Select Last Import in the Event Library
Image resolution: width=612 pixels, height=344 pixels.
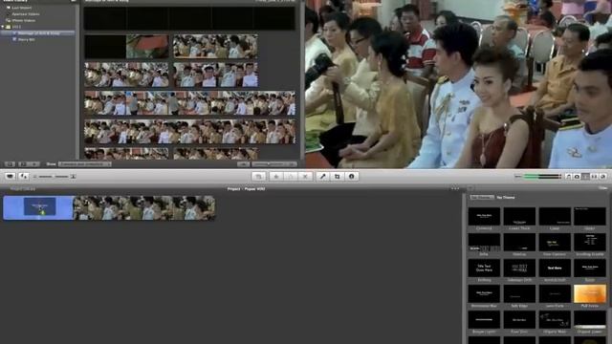pos(21,8)
